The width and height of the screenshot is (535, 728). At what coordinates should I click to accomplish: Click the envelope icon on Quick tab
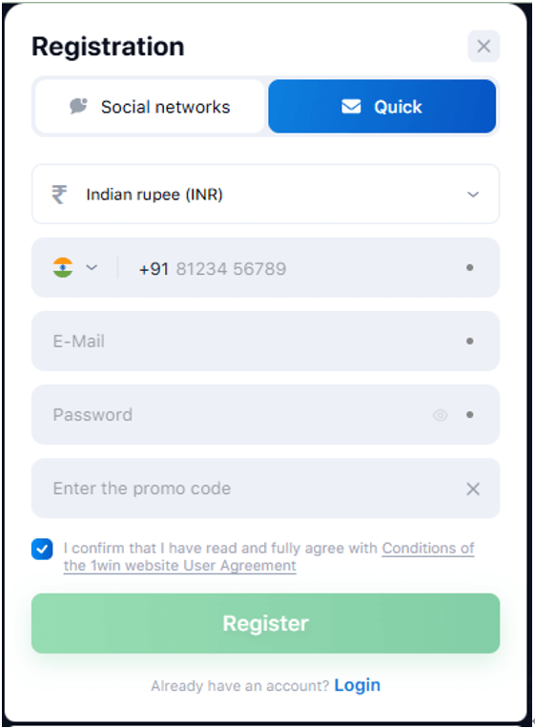(x=351, y=106)
